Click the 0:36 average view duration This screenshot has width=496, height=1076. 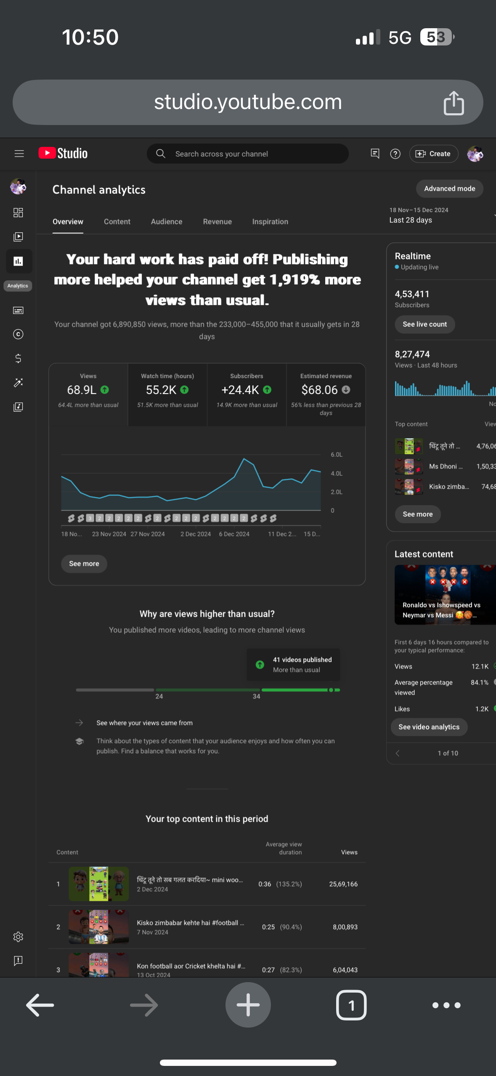tap(265, 884)
